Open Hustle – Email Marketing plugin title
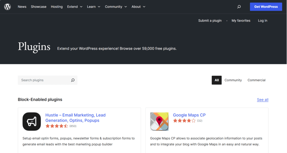This screenshot has width=287, height=153. (x=75, y=118)
